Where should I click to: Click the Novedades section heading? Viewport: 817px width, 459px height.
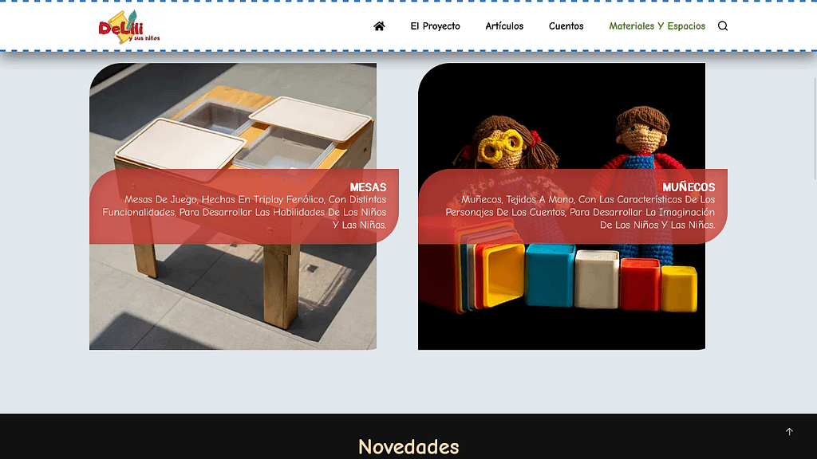pyautogui.click(x=408, y=446)
